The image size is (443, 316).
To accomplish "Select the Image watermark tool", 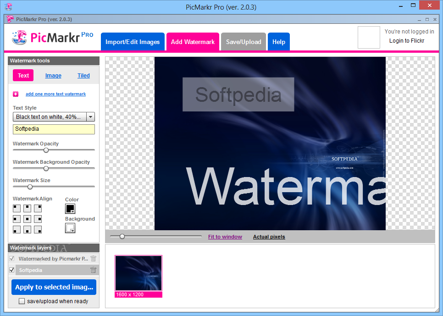I will (x=53, y=76).
